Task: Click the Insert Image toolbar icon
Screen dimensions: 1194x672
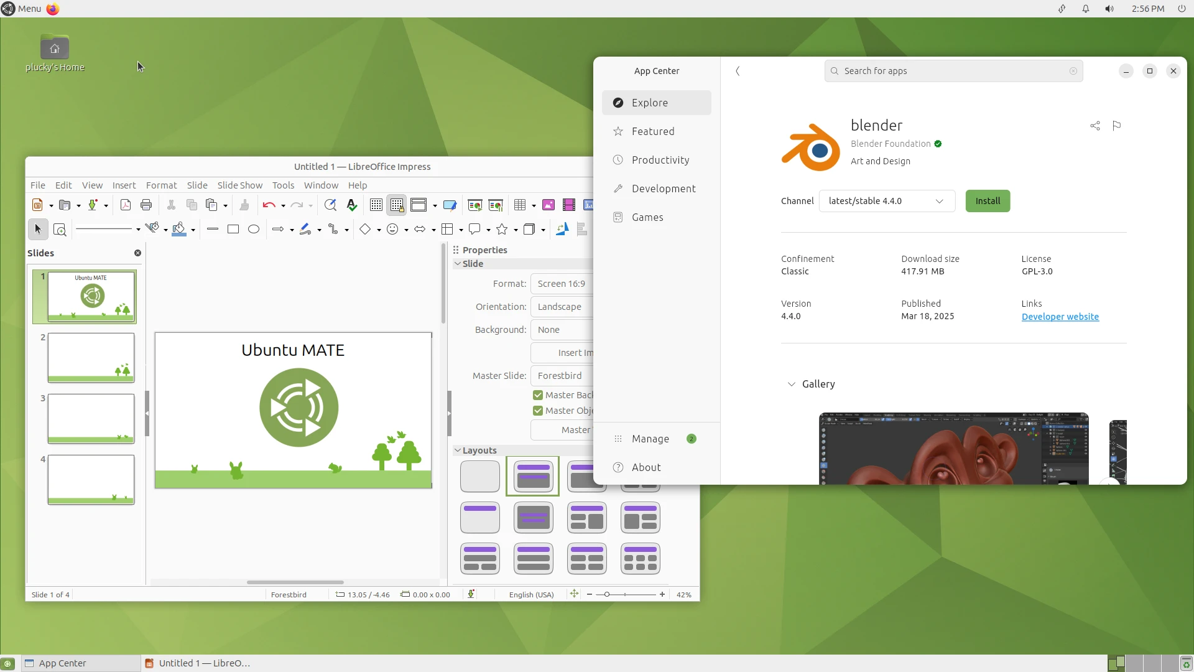Action: click(x=548, y=205)
